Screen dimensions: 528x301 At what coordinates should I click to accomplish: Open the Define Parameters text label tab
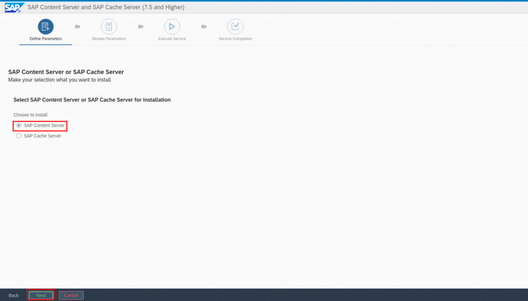tap(45, 39)
